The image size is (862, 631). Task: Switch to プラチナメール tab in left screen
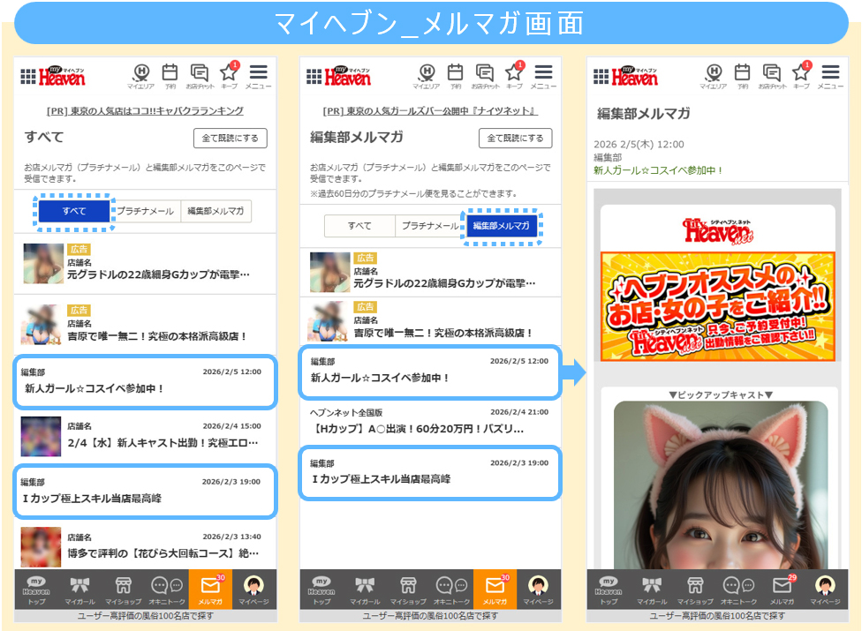pyautogui.click(x=145, y=212)
